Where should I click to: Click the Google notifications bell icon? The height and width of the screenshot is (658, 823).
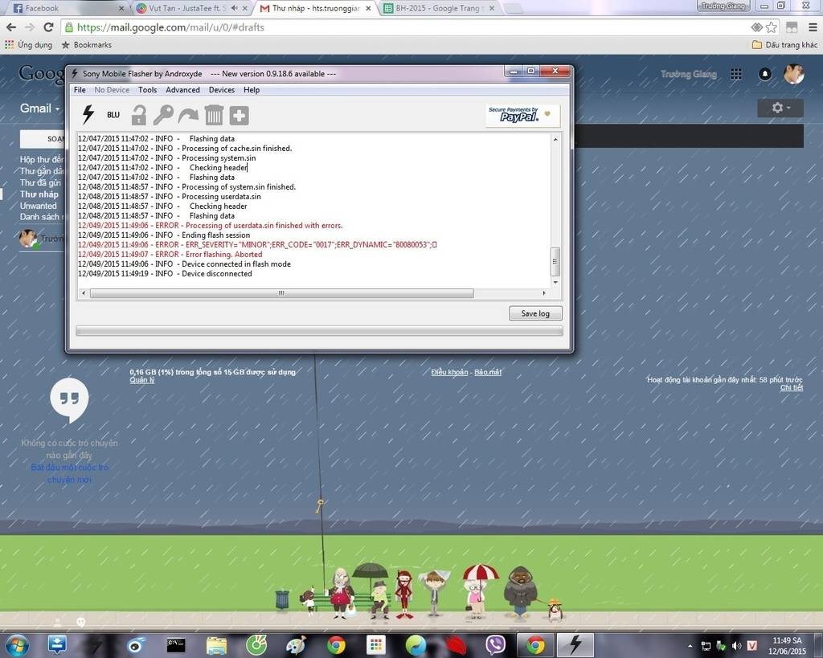(x=765, y=74)
